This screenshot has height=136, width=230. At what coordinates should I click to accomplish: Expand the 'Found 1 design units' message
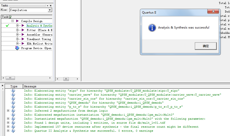8,122
